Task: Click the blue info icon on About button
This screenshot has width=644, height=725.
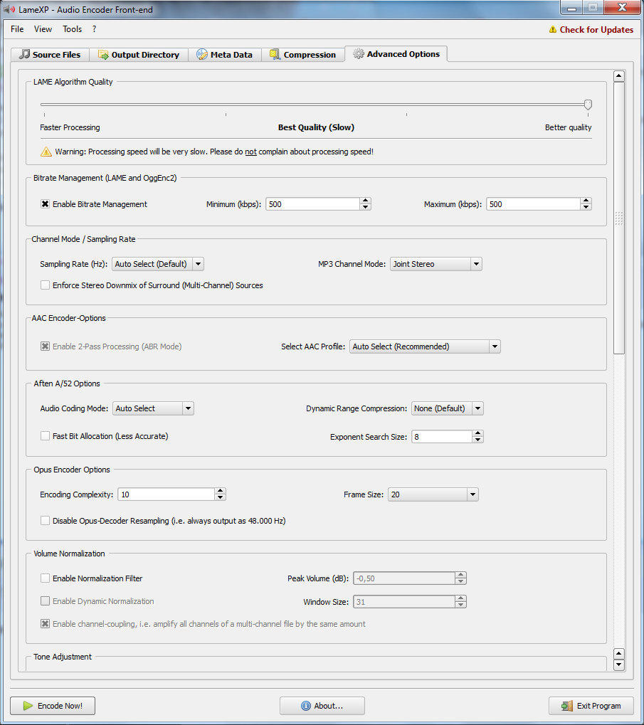Action: pos(305,706)
